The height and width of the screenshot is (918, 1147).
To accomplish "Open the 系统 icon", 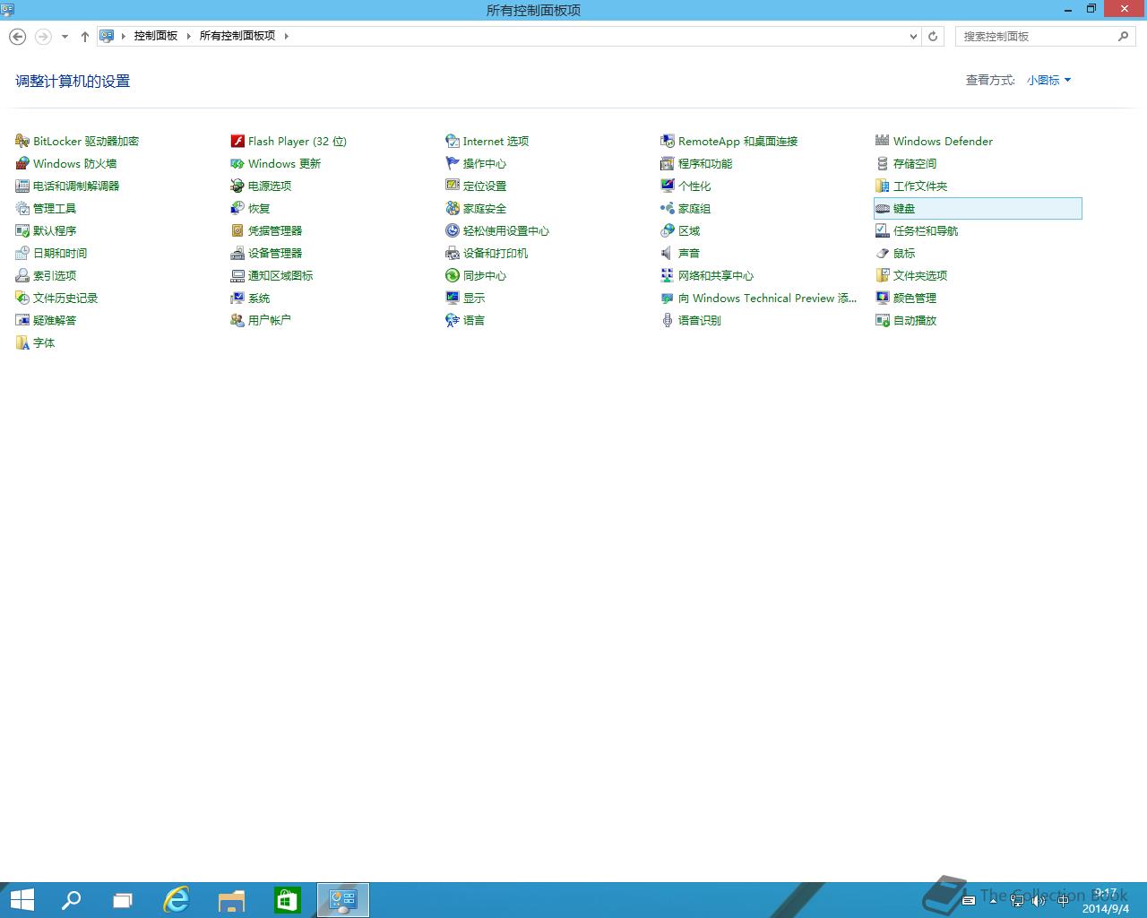I will coord(237,298).
